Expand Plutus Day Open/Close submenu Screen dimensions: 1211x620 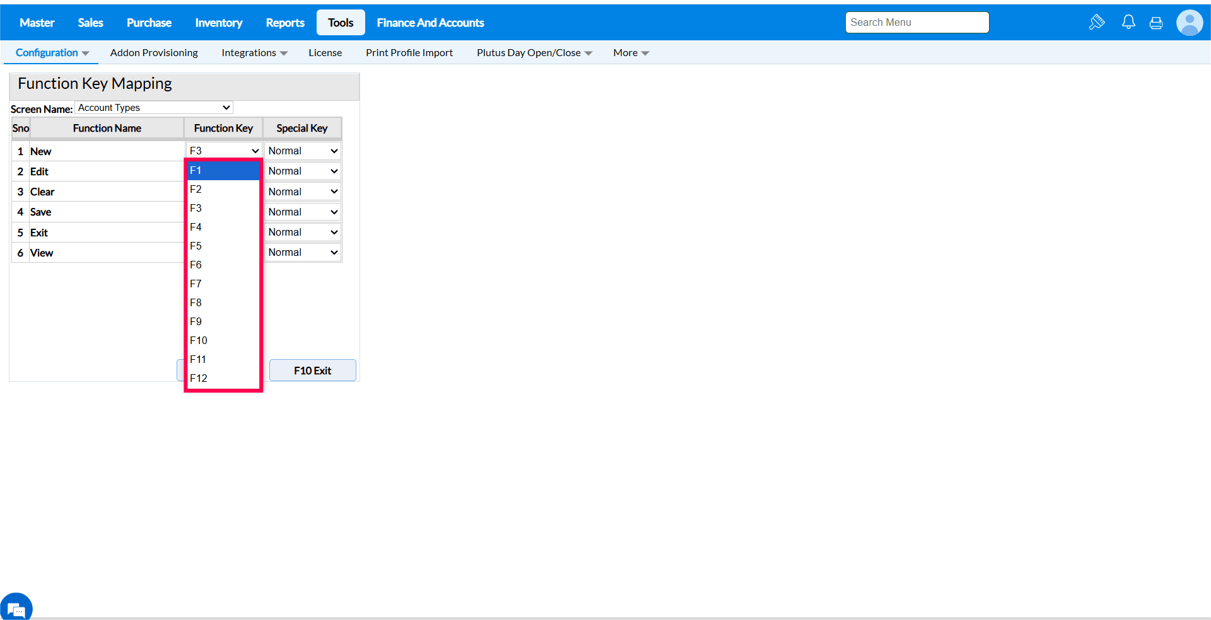[534, 53]
